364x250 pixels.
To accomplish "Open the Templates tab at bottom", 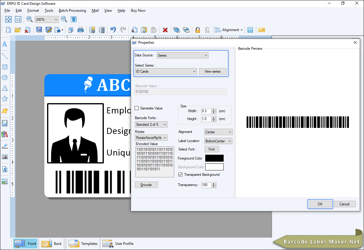I will click(x=83, y=244).
